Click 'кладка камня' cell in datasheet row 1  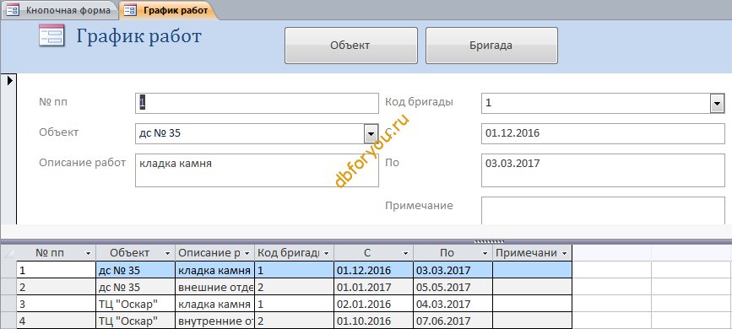(214, 270)
